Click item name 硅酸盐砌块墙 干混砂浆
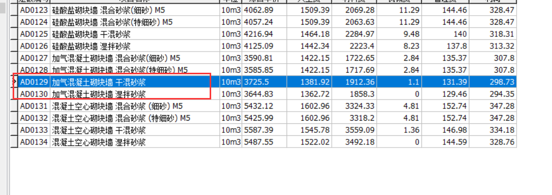The width and height of the screenshot is (552, 195). tap(91, 34)
